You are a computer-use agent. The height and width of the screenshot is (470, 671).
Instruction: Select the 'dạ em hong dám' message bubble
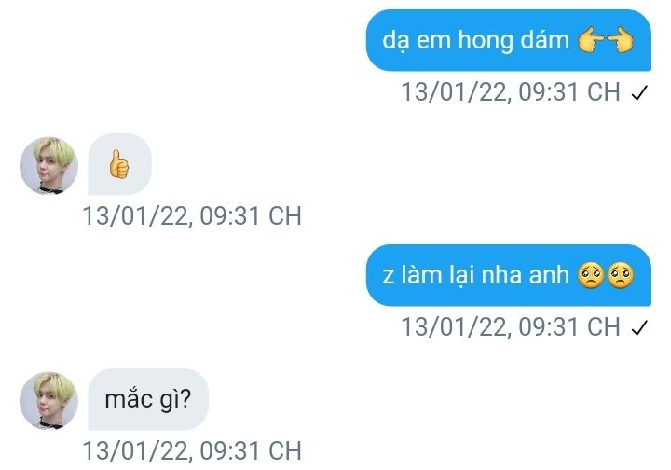pos(509,40)
